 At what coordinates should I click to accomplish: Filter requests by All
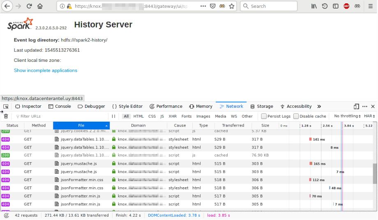(126, 116)
